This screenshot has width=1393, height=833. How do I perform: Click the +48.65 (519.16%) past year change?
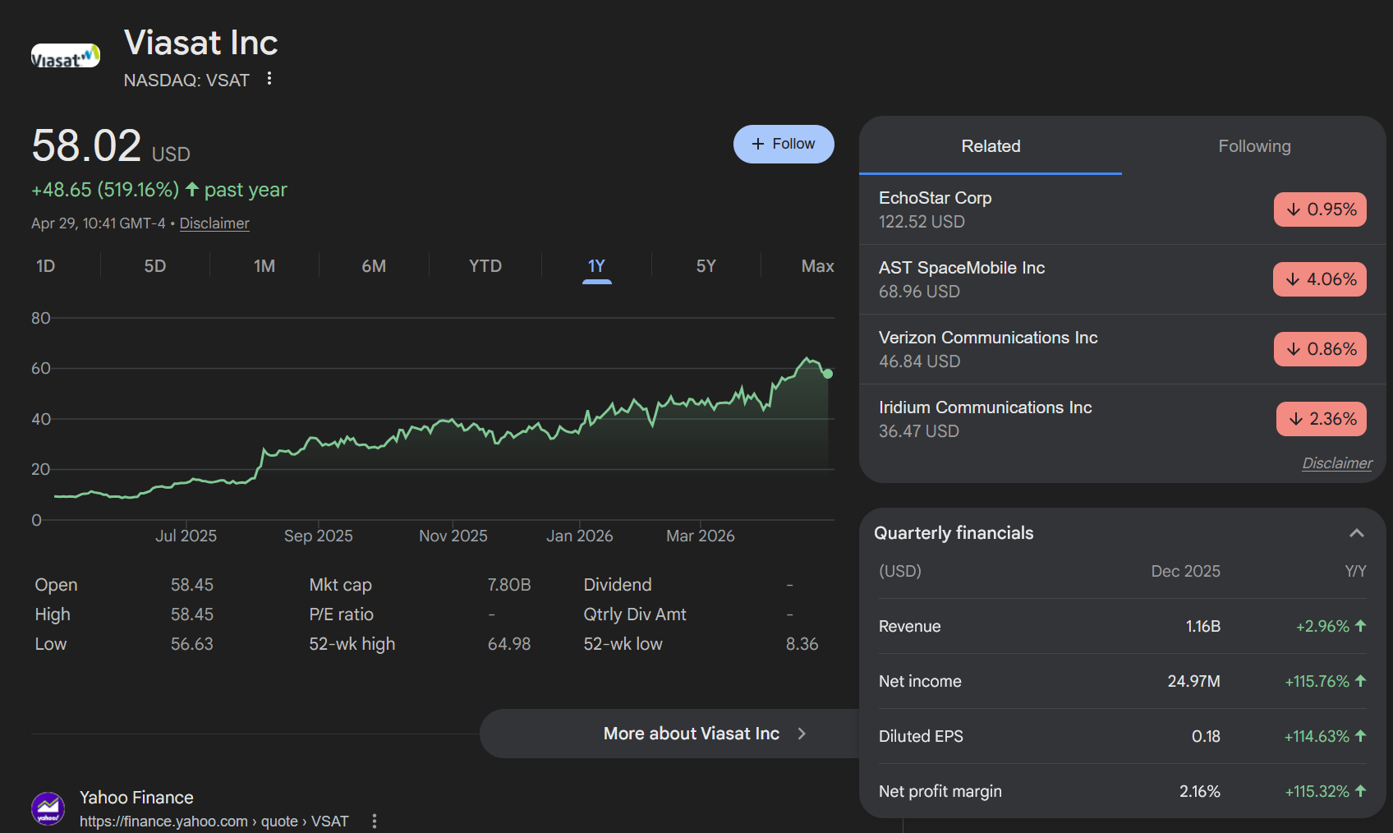pos(159,190)
